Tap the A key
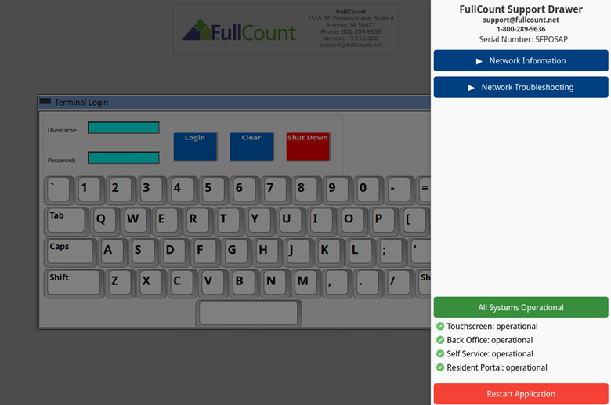Screen dimensions: 611x405 [x=113, y=252]
